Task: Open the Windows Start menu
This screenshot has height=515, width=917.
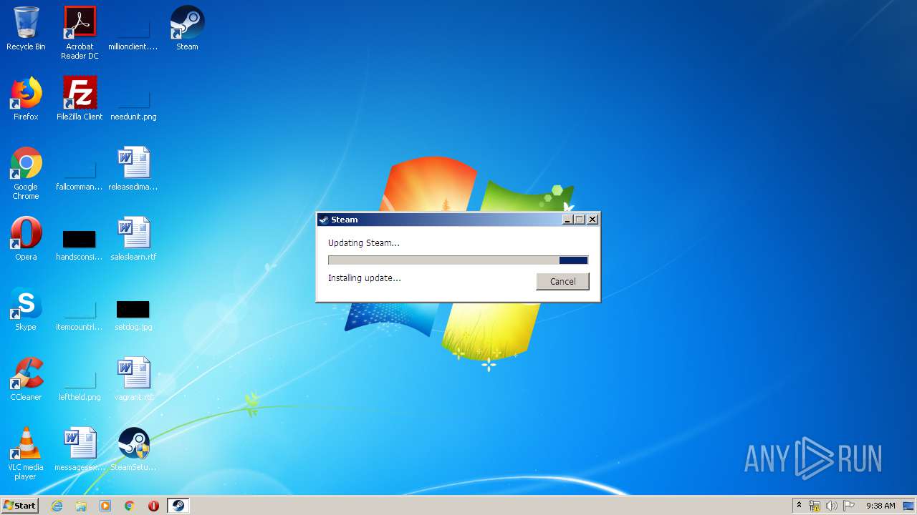Action: [x=19, y=505]
